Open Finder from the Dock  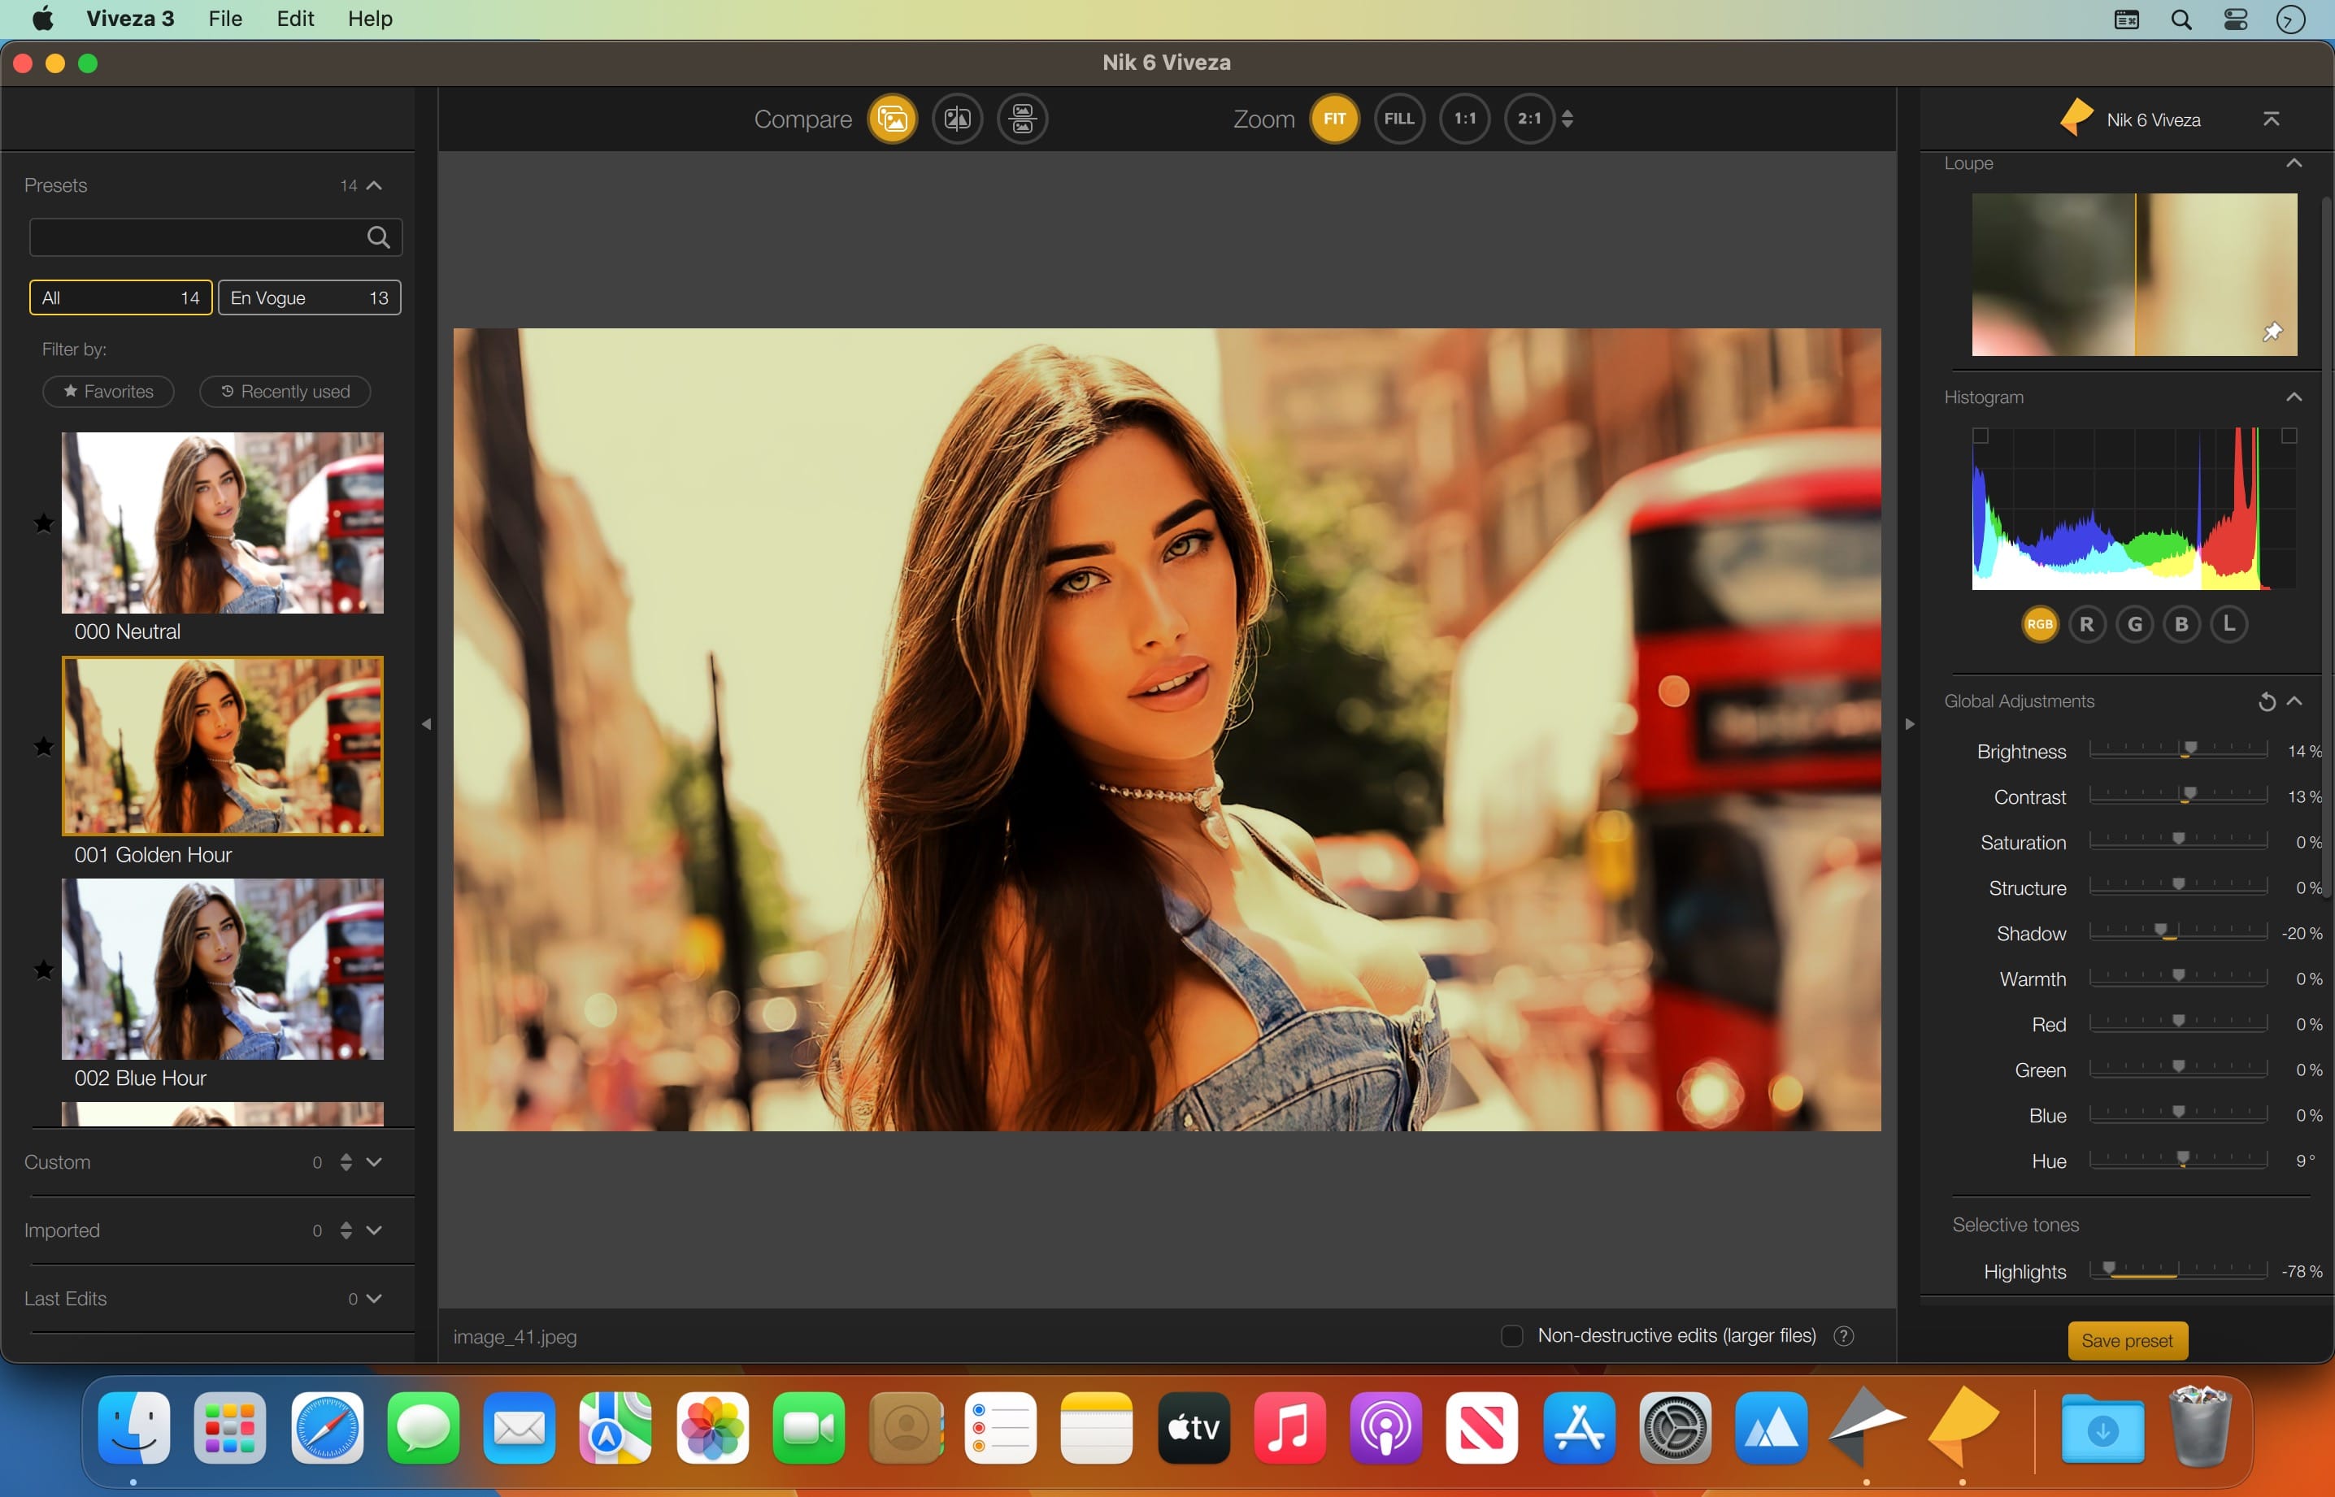tap(134, 1428)
